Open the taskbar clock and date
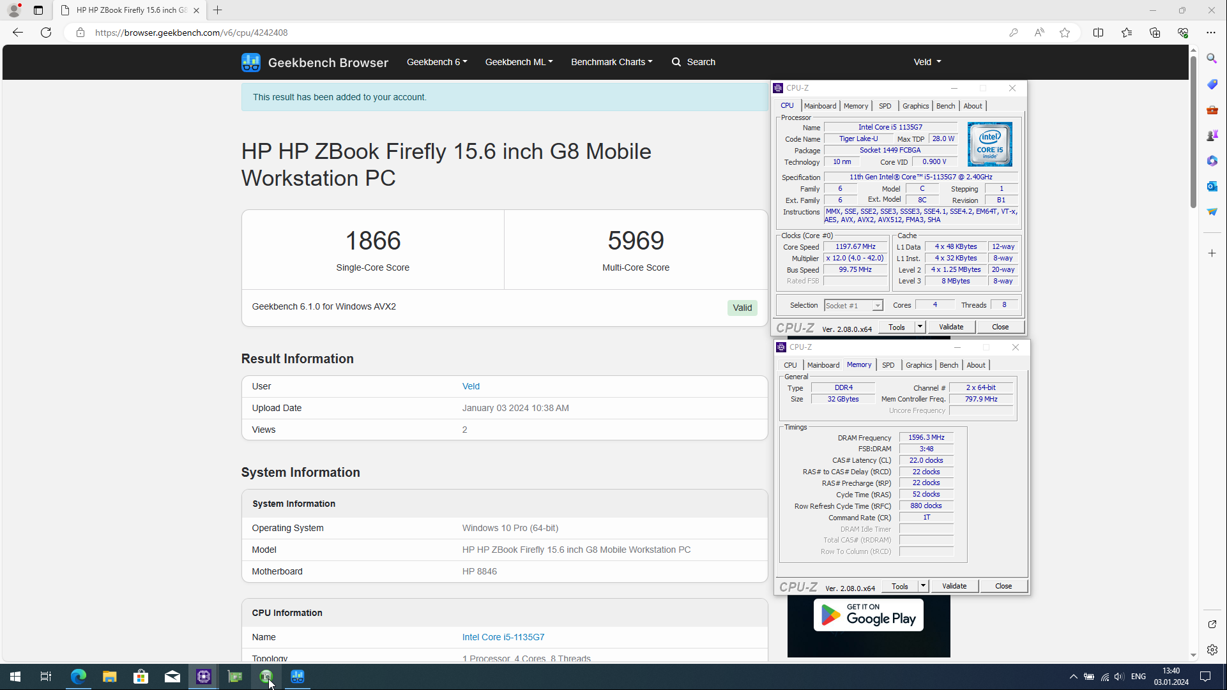 point(1171,677)
